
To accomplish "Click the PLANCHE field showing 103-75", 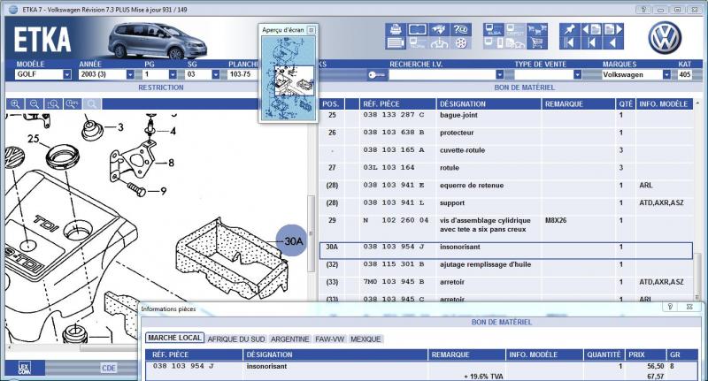I will click(x=244, y=74).
